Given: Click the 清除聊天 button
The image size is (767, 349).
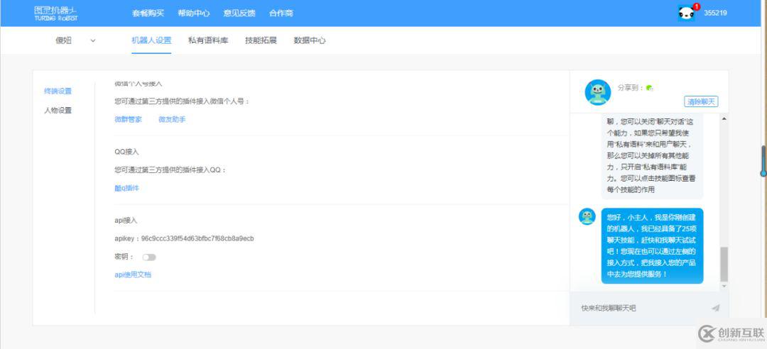Looking at the screenshot, I should point(700,101).
